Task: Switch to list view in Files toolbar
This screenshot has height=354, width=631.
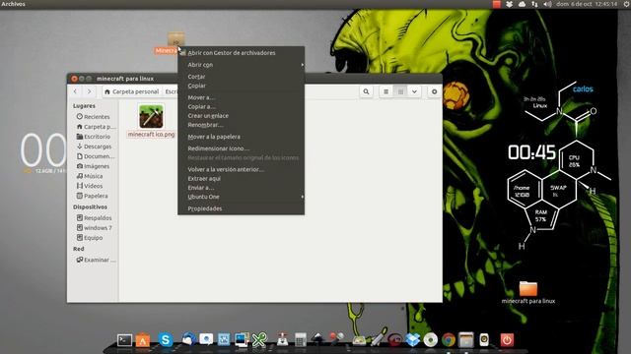Action: (386, 91)
